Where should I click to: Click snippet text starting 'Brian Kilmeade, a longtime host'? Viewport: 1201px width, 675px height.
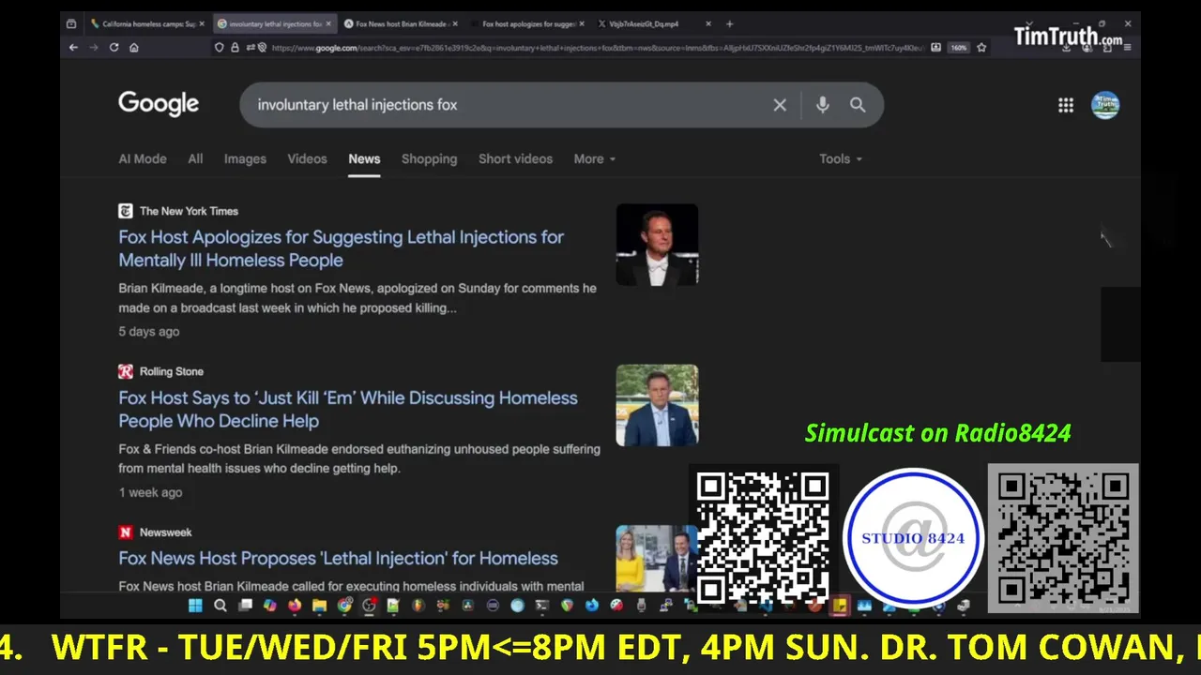(357, 298)
